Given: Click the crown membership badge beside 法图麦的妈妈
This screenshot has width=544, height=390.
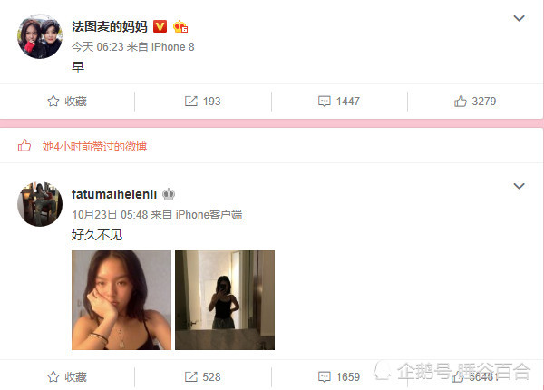Looking at the screenshot, I should click(x=180, y=26).
